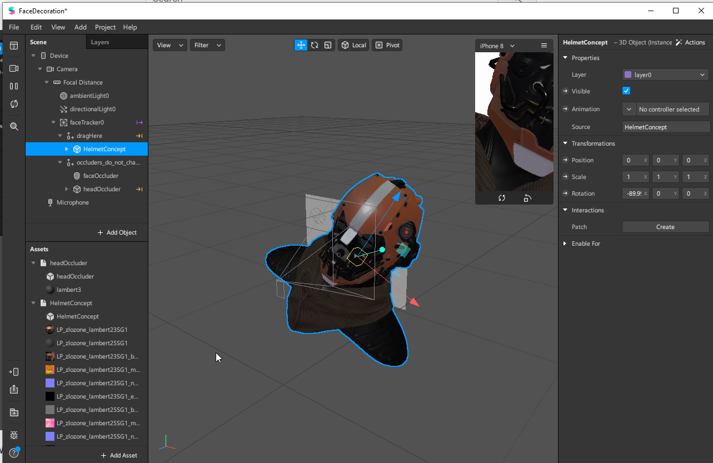The image size is (713, 463).
Task: Expand the Enable For section
Action: tap(565, 243)
